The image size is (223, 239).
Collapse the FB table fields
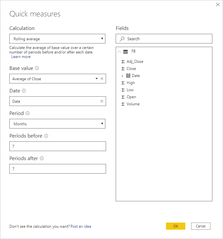click(x=120, y=52)
